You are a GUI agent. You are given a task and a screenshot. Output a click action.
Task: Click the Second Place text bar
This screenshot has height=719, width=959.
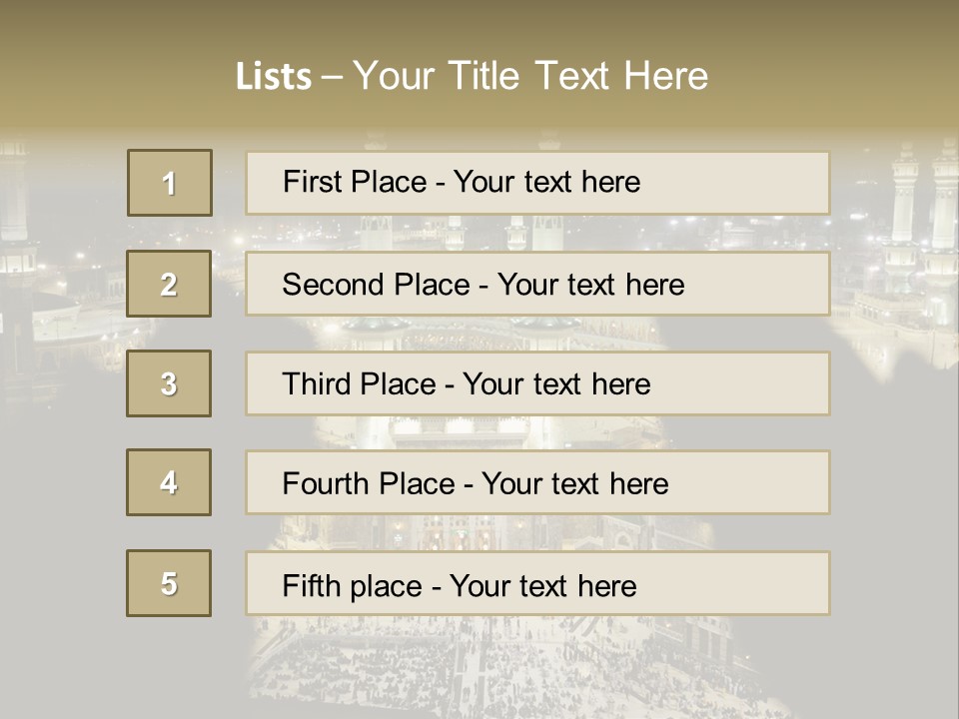[x=537, y=284]
